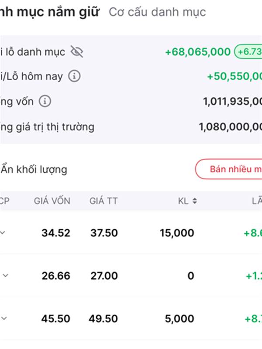The height and width of the screenshot is (349, 262).
Task: Click the +68,065,000 profit value
Action: coord(198,52)
